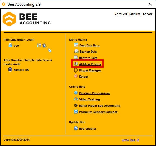Click the trash bin icon beside bee
Image resolution: width=156 pixels, height=146 pixels.
(x=44, y=45)
